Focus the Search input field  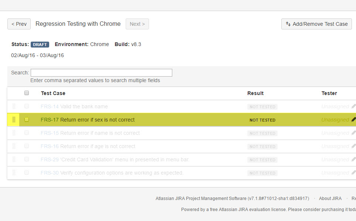tap(101, 73)
